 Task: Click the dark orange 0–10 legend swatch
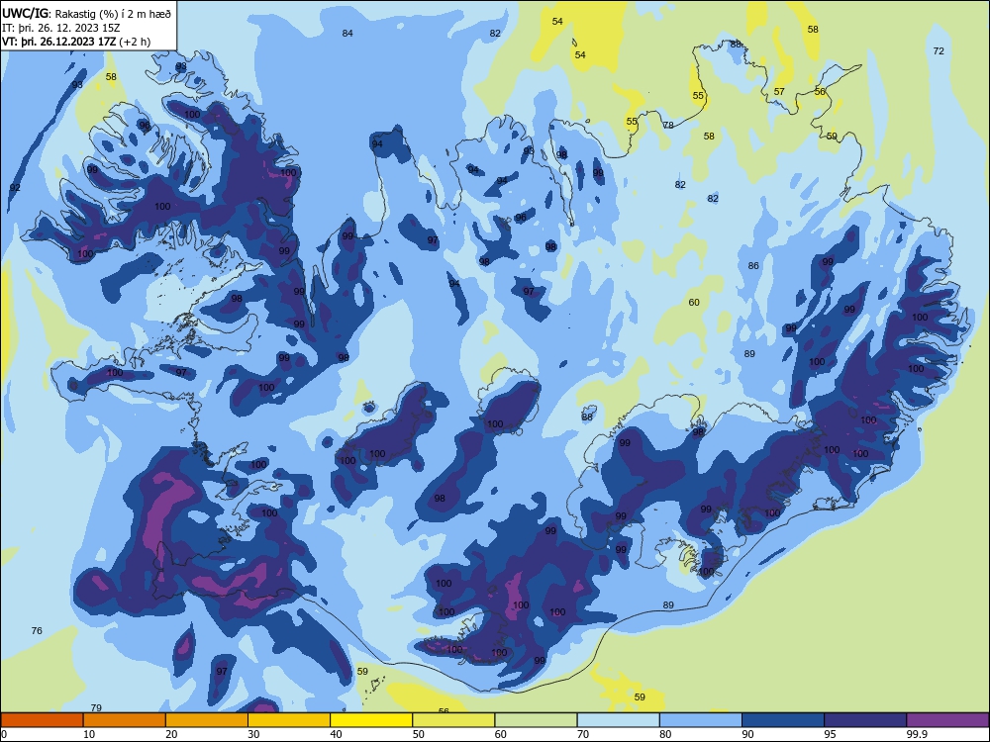coord(42,720)
